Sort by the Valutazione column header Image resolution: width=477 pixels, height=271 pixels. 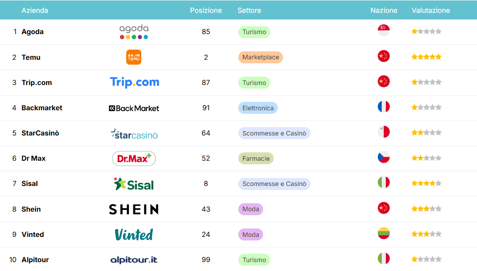[x=430, y=10]
